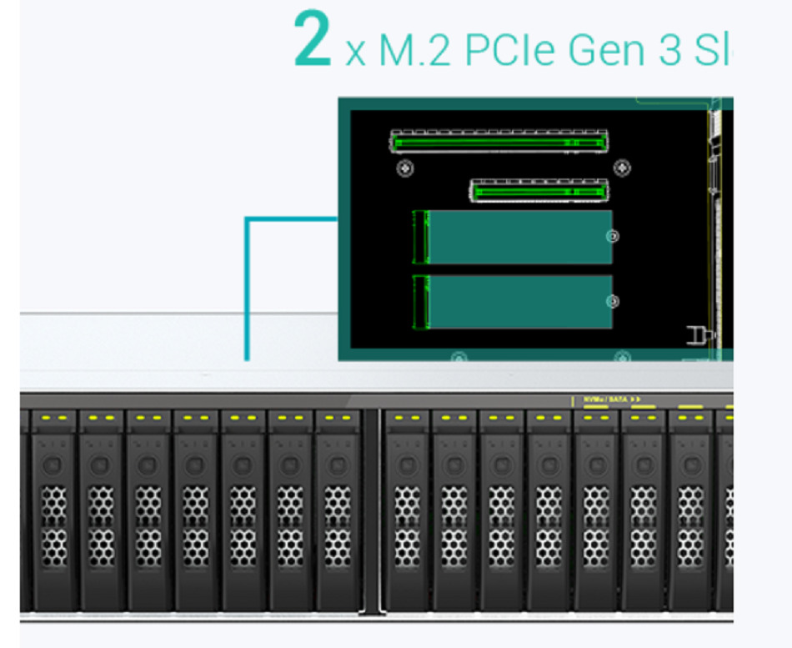This screenshot has height=648, width=792.
Task: Click the screw hole left of short PCIe slot
Action: (x=404, y=168)
